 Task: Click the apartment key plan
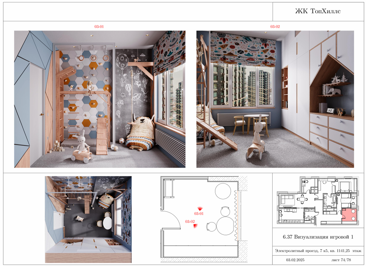tap(317, 201)
